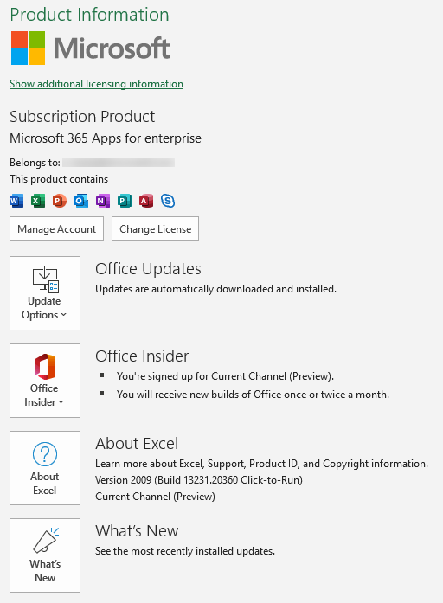
Task: Click the Skype for Business icon
Action: [x=168, y=201]
